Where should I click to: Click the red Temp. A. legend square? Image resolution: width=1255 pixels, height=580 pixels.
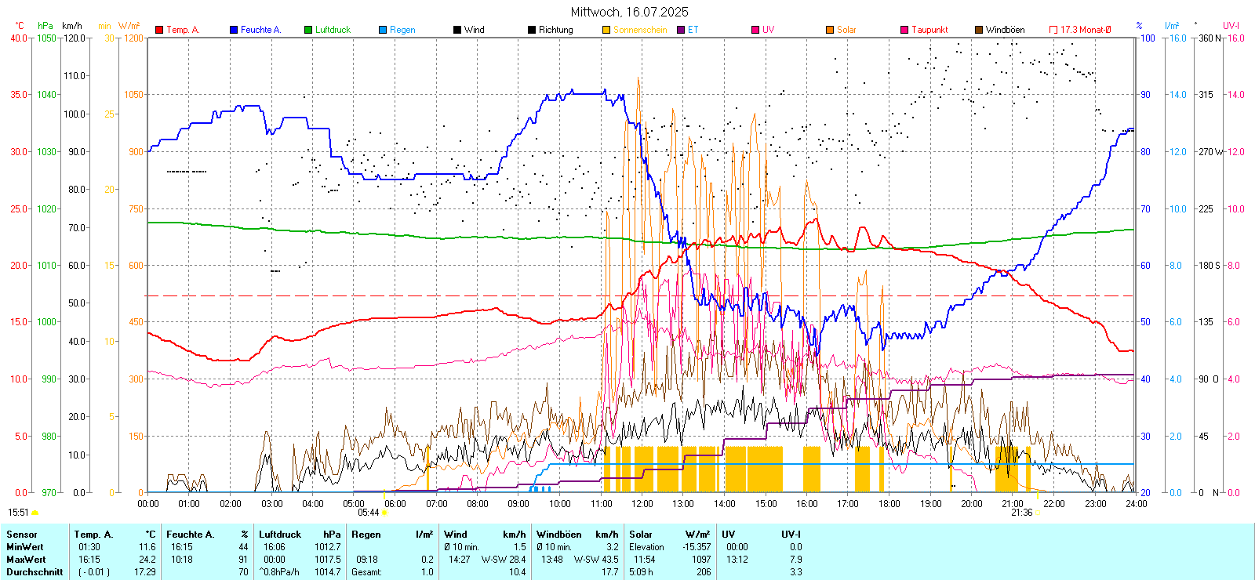click(159, 30)
